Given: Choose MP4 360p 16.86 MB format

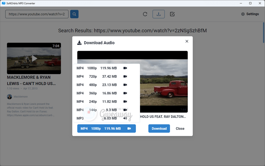Looking at the screenshot, I should 106,93.
